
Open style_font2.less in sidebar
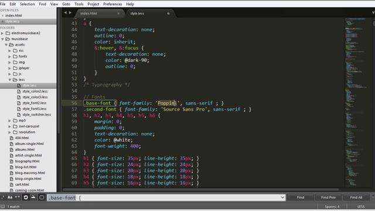click(35, 103)
